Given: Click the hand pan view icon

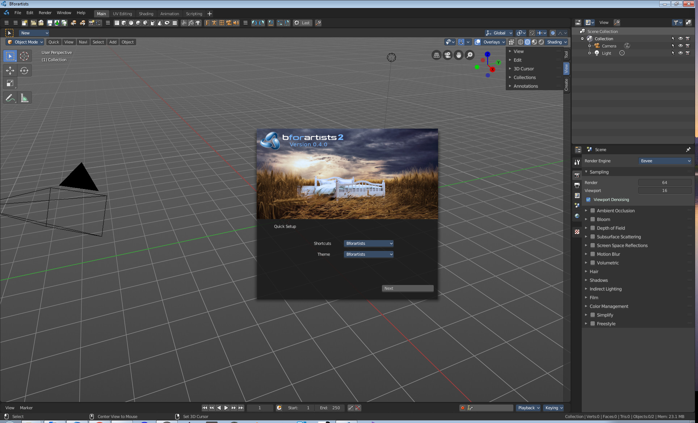Looking at the screenshot, I should point(459,55).
